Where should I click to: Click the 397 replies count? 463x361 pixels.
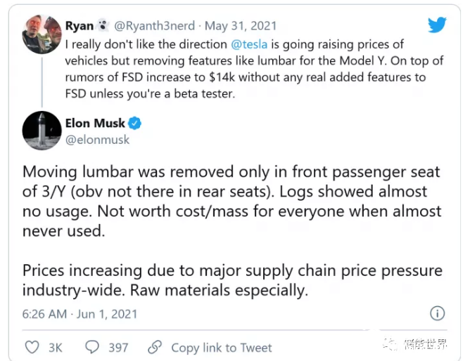pyautogui.click(x=118, y=347)
